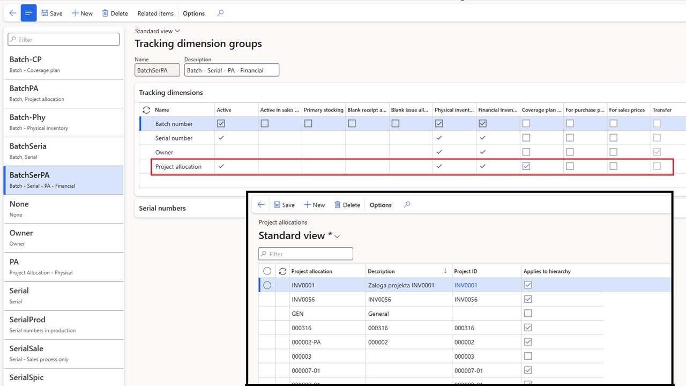This screenshot has width=686, height=386.
Task: Click refresh icon in tracking dimensions grid
Action: [146, 110]
